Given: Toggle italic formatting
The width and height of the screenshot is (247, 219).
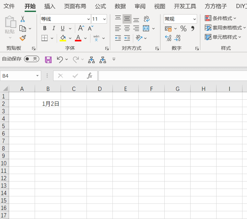Looking at the screenshot, I should [x=54, y=28].
